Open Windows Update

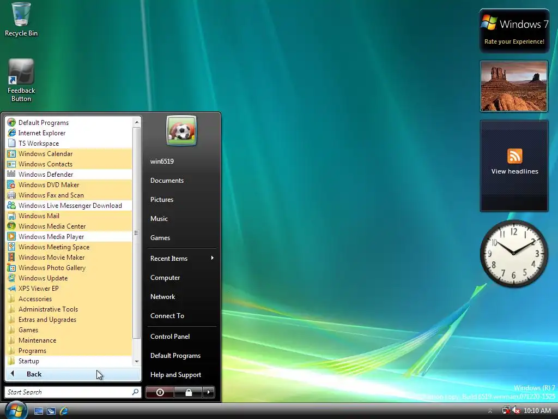pos(69,278)
